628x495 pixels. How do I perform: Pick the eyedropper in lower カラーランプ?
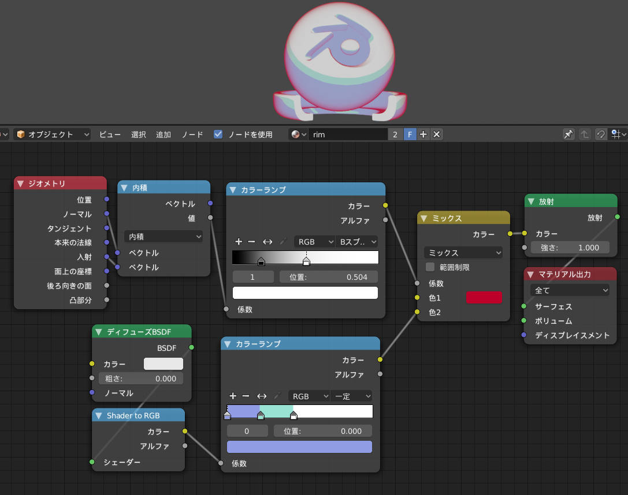[x=277, y=396]
